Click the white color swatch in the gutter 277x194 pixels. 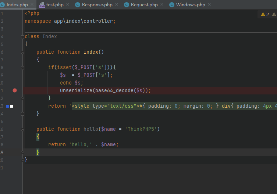pos(11,106)
